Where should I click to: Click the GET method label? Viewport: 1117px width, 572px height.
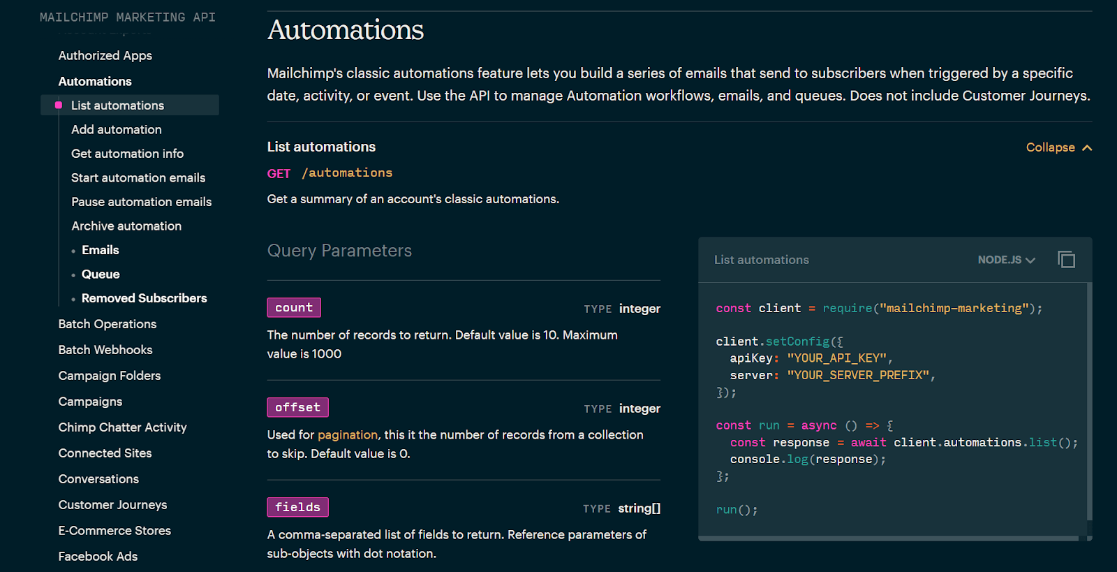tap(279, 174)
